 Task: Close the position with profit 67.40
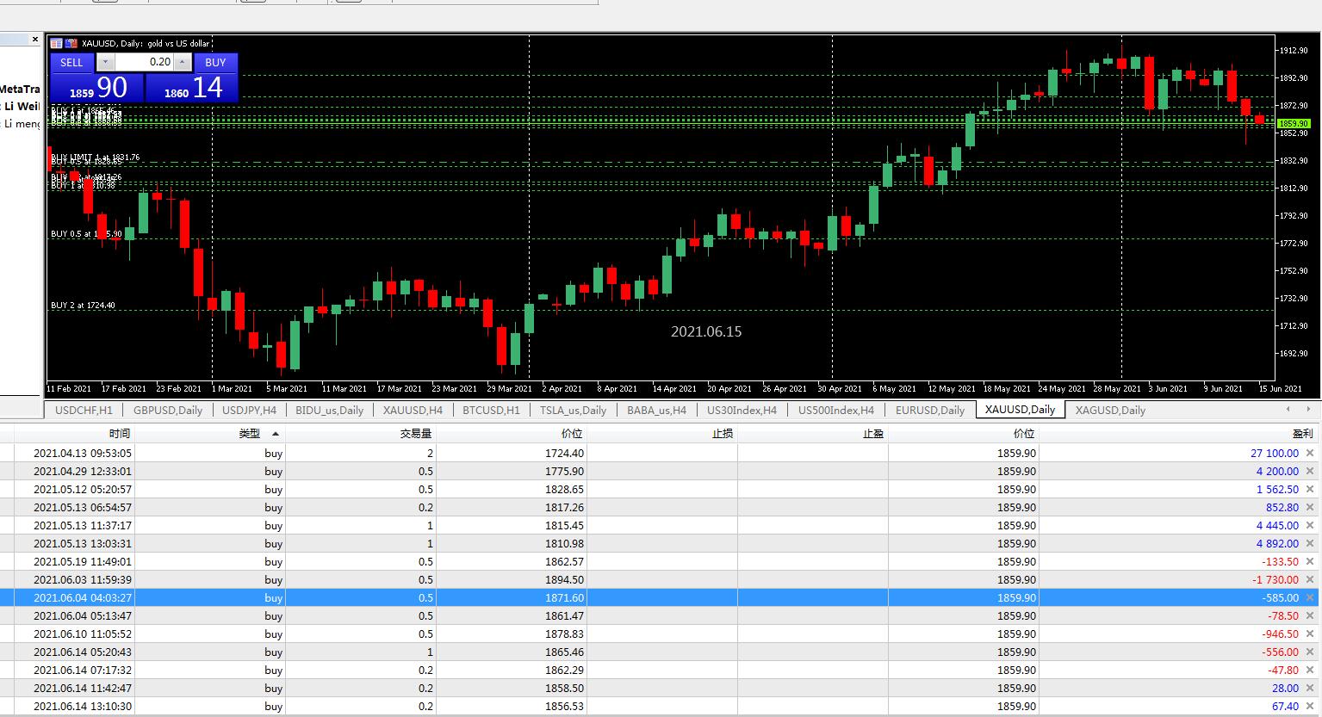tap(1310, 706)
